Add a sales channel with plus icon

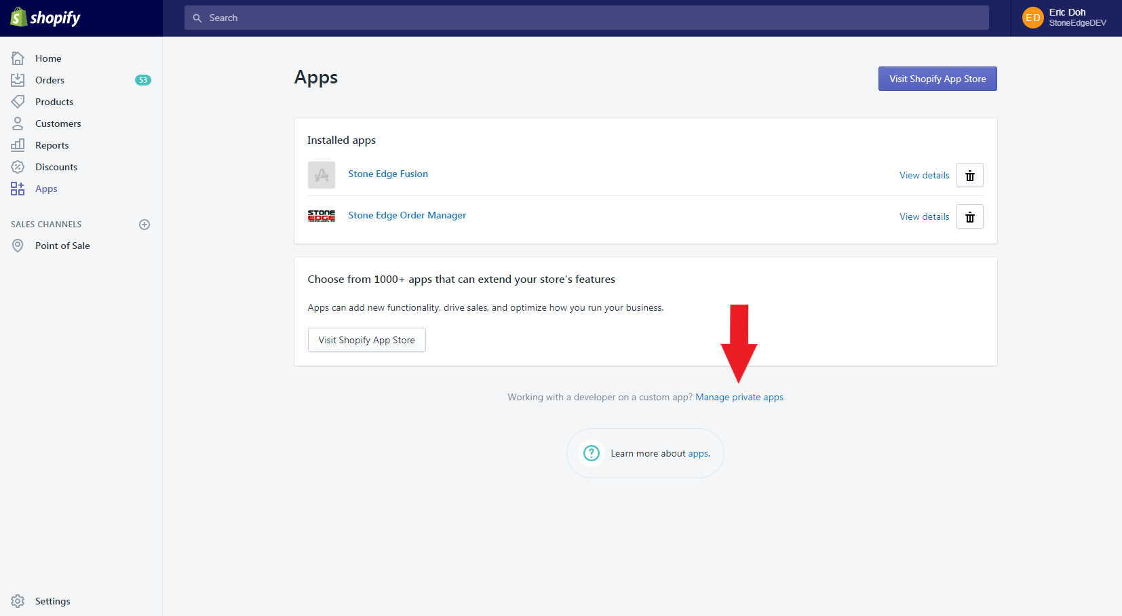(144, 225)
